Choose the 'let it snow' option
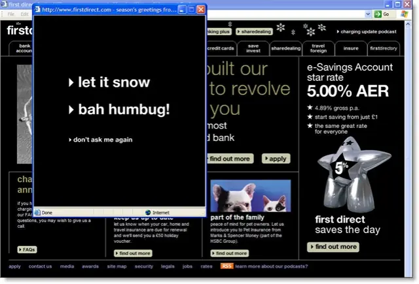This screenshot has height=284, width=419. 109,82
